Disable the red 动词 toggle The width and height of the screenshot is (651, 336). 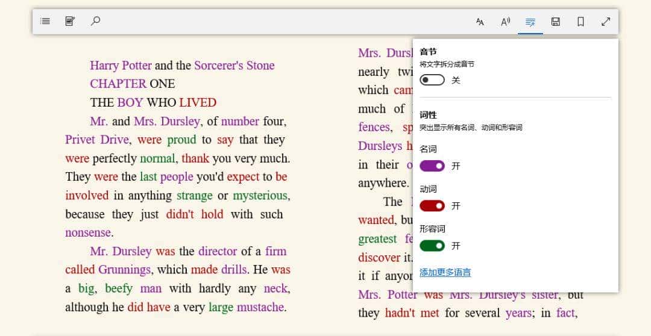[432, 206]
